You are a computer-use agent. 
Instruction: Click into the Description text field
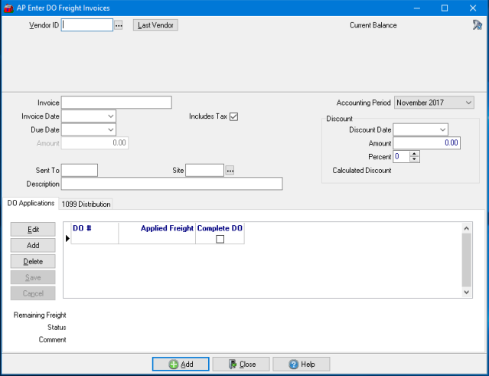click(171, 184)
